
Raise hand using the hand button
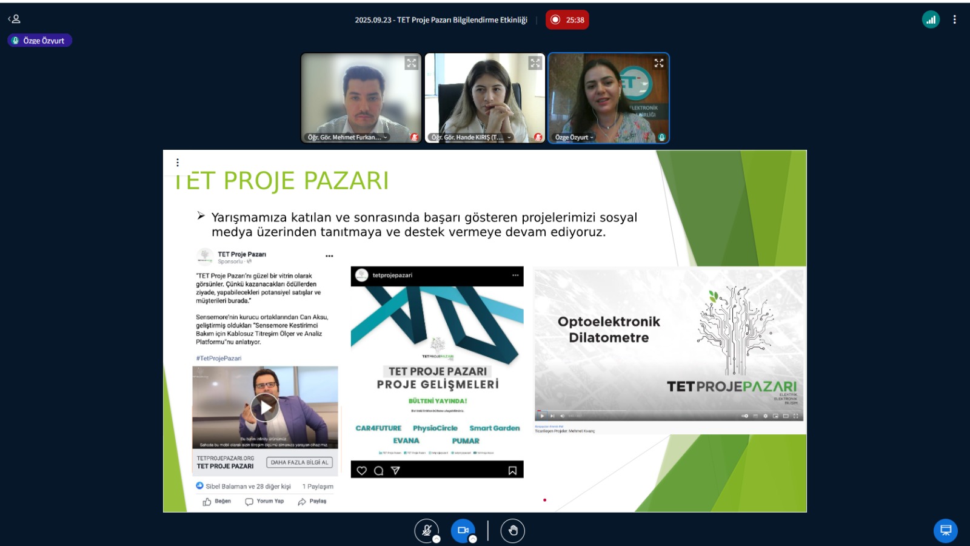[513, 531]
